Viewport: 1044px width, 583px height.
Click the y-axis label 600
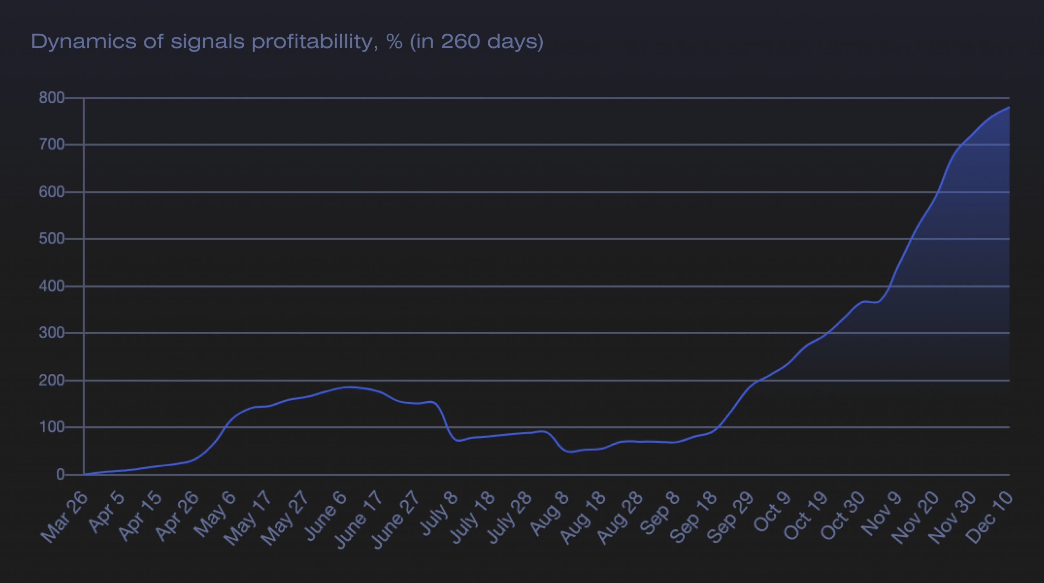tap(51, 192)
